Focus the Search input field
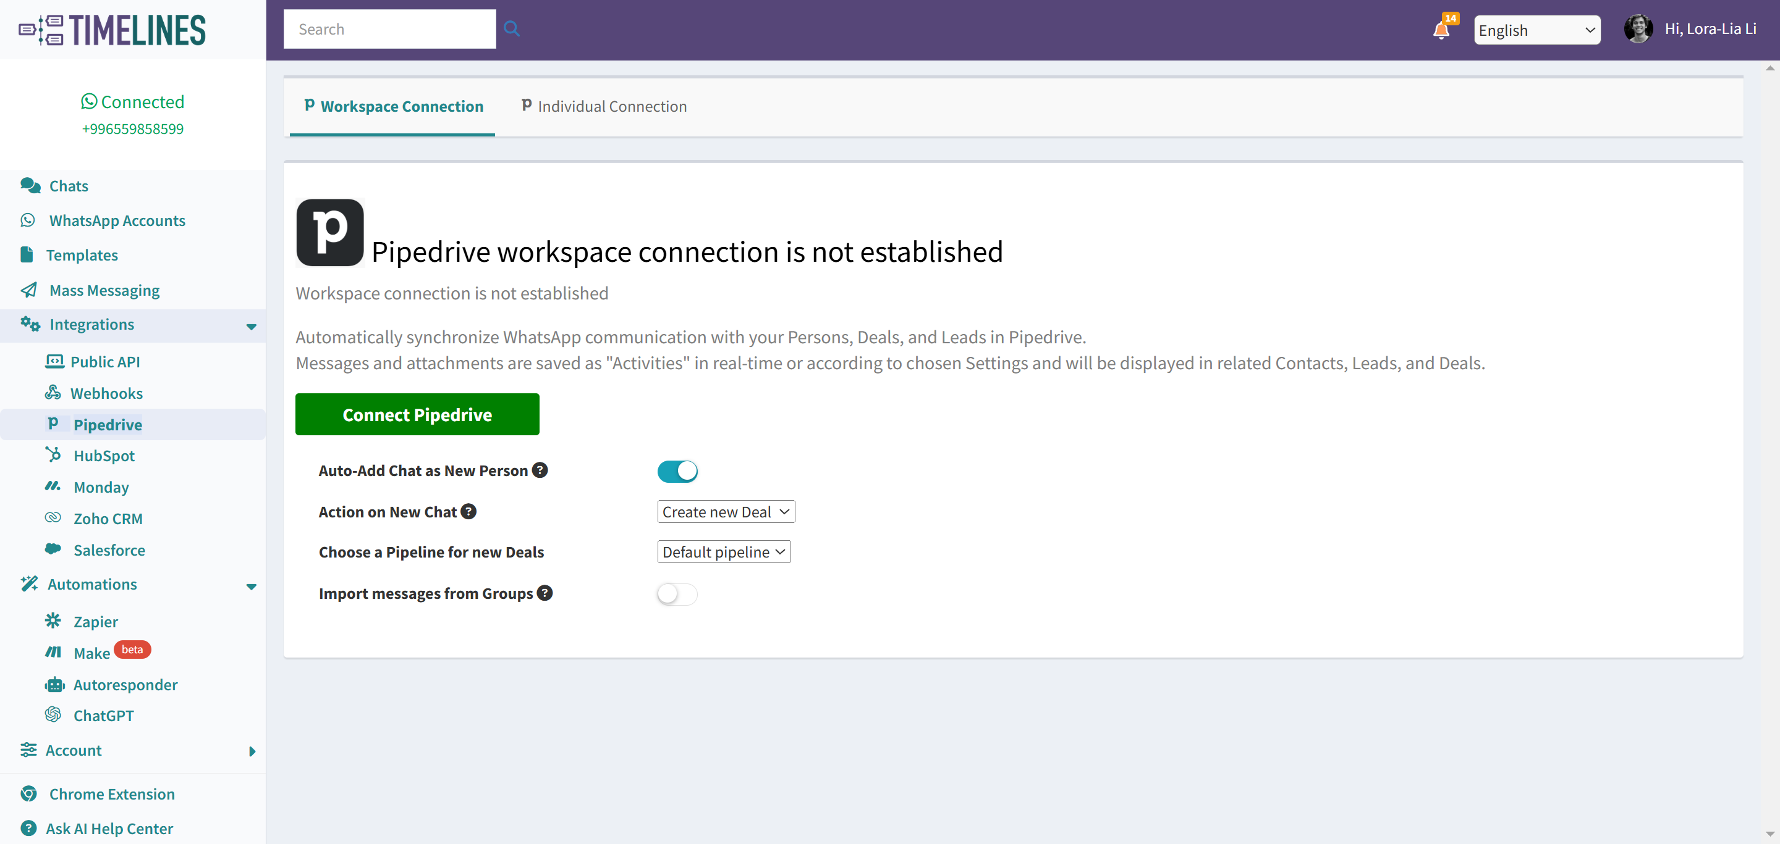The height and width of the screenshot is (844, 1780). (x=390, y=29)
